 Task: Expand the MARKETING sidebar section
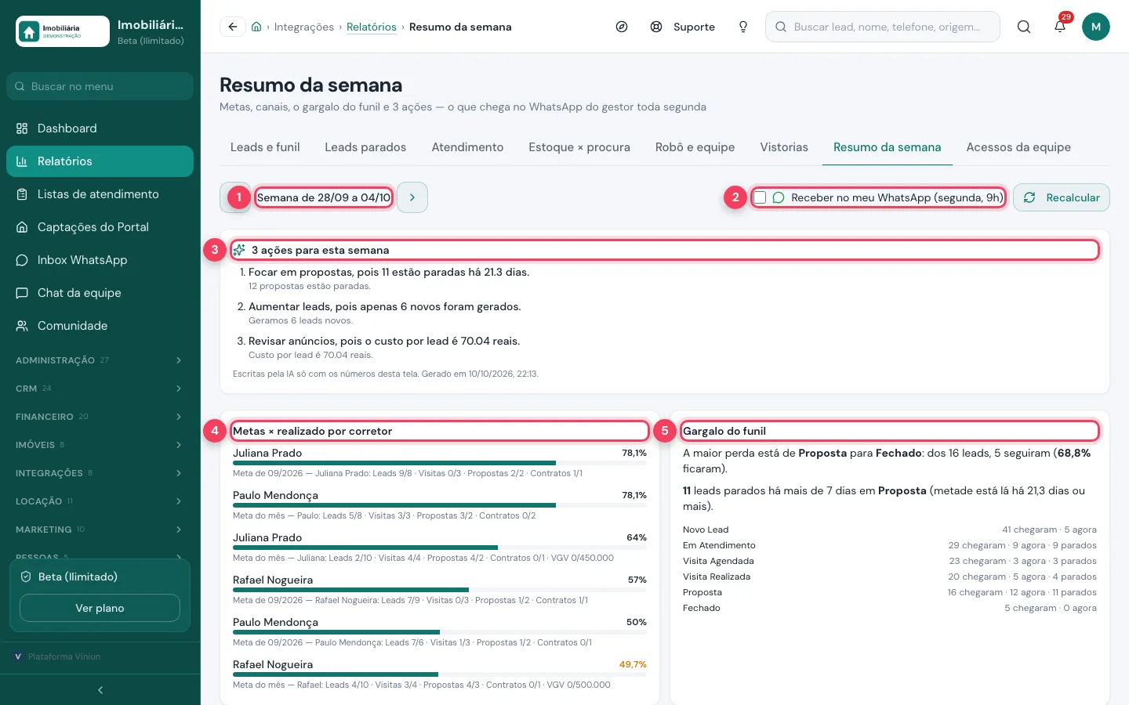point(100,530)
